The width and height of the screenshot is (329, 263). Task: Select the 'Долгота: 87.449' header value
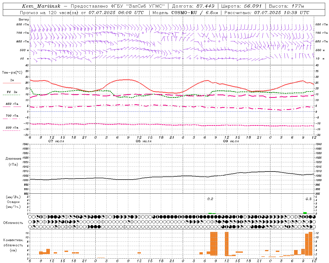193,6
